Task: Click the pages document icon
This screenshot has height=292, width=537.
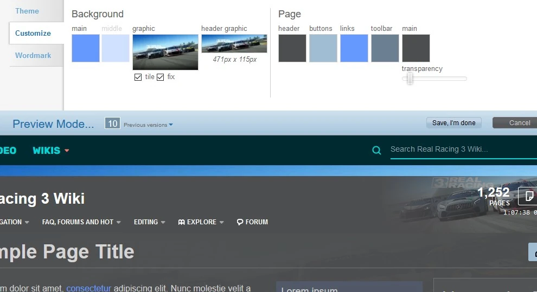Action: pos(529,196)
